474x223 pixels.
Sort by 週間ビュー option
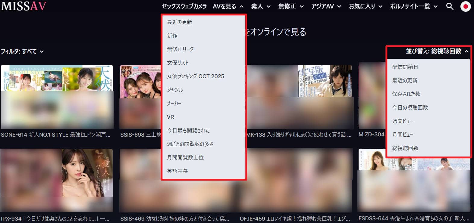coord(403,121)
